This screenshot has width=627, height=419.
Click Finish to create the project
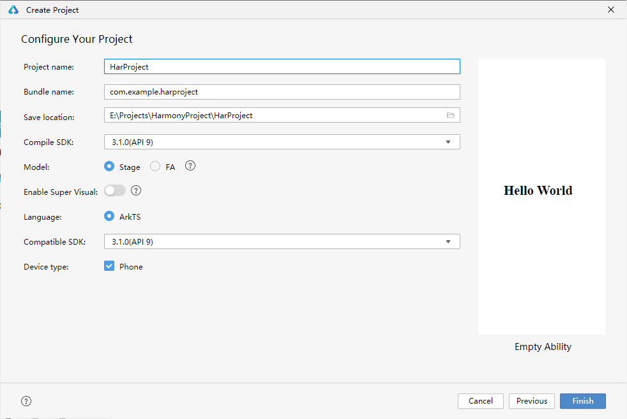click(x=582, y=401)
